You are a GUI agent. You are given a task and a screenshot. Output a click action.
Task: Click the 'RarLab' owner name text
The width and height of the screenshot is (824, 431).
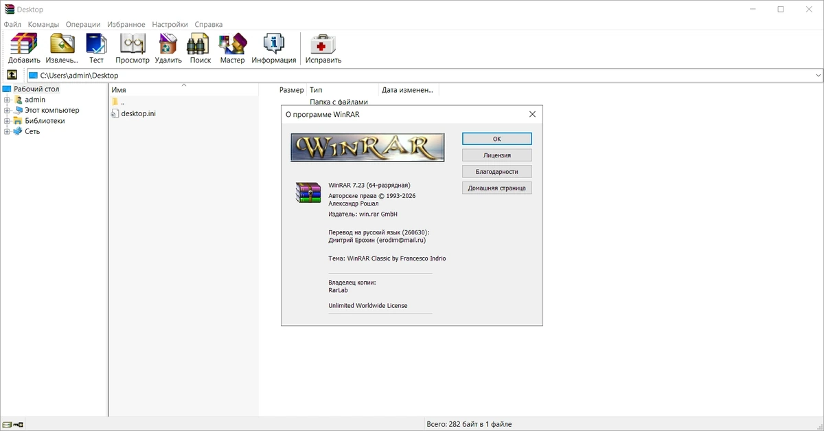338,291
